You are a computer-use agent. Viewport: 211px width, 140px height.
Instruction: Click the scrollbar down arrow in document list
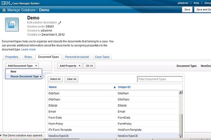click(181, 136)
